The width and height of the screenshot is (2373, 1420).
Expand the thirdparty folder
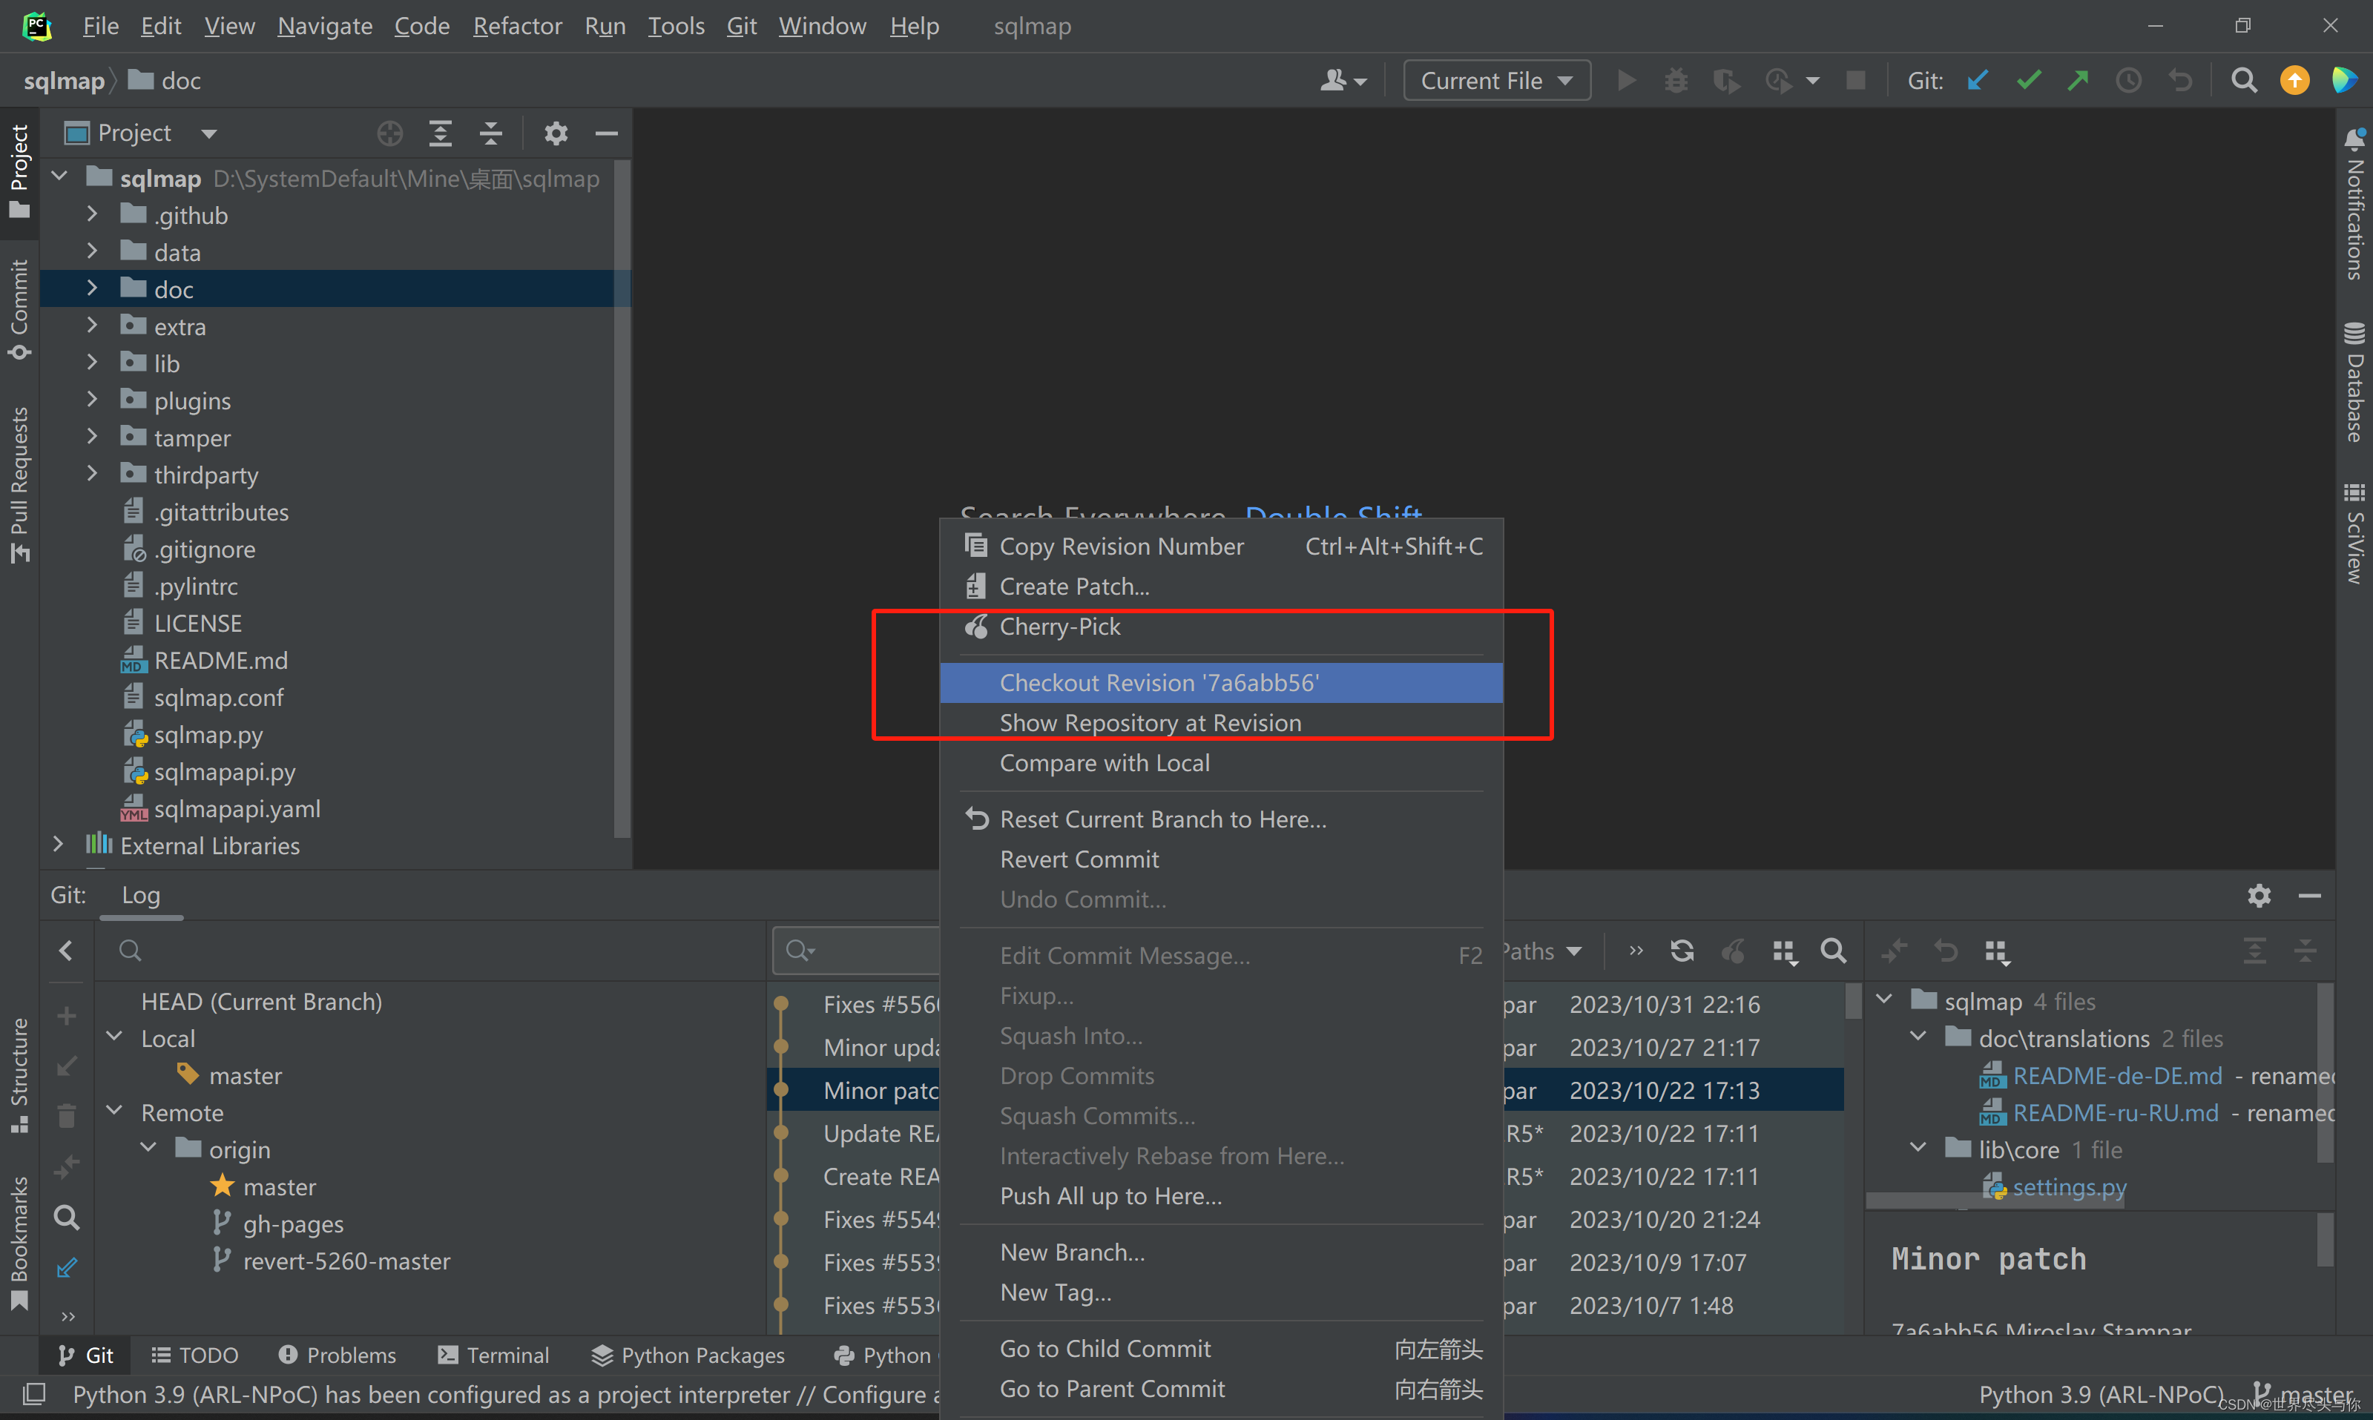pos(92,474)
